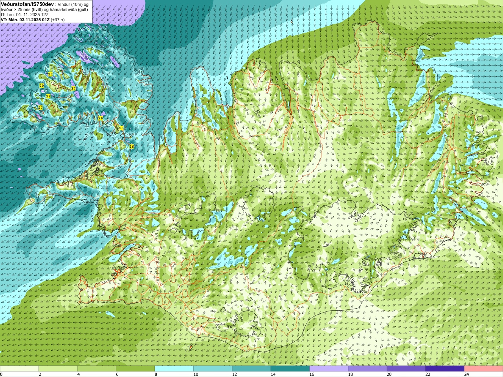Click the pink legend swatch above 24 m/s
This screenshot has height=377, width=503.
pos(484,369)
